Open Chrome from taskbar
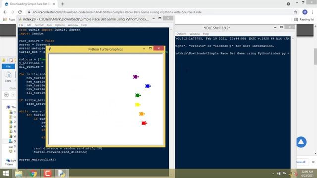 pyautogui.click(x=33, y=174)
